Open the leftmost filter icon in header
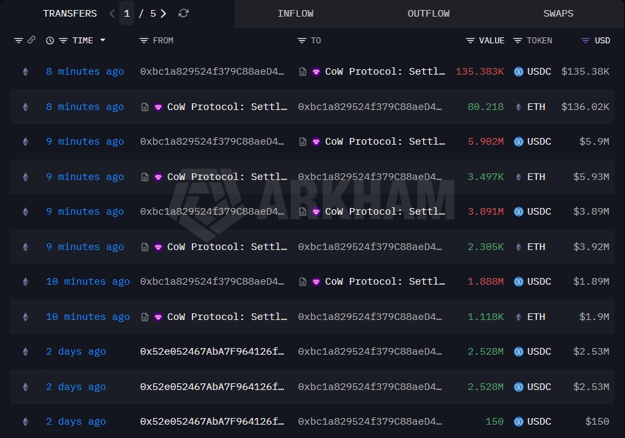 (19, 40)
